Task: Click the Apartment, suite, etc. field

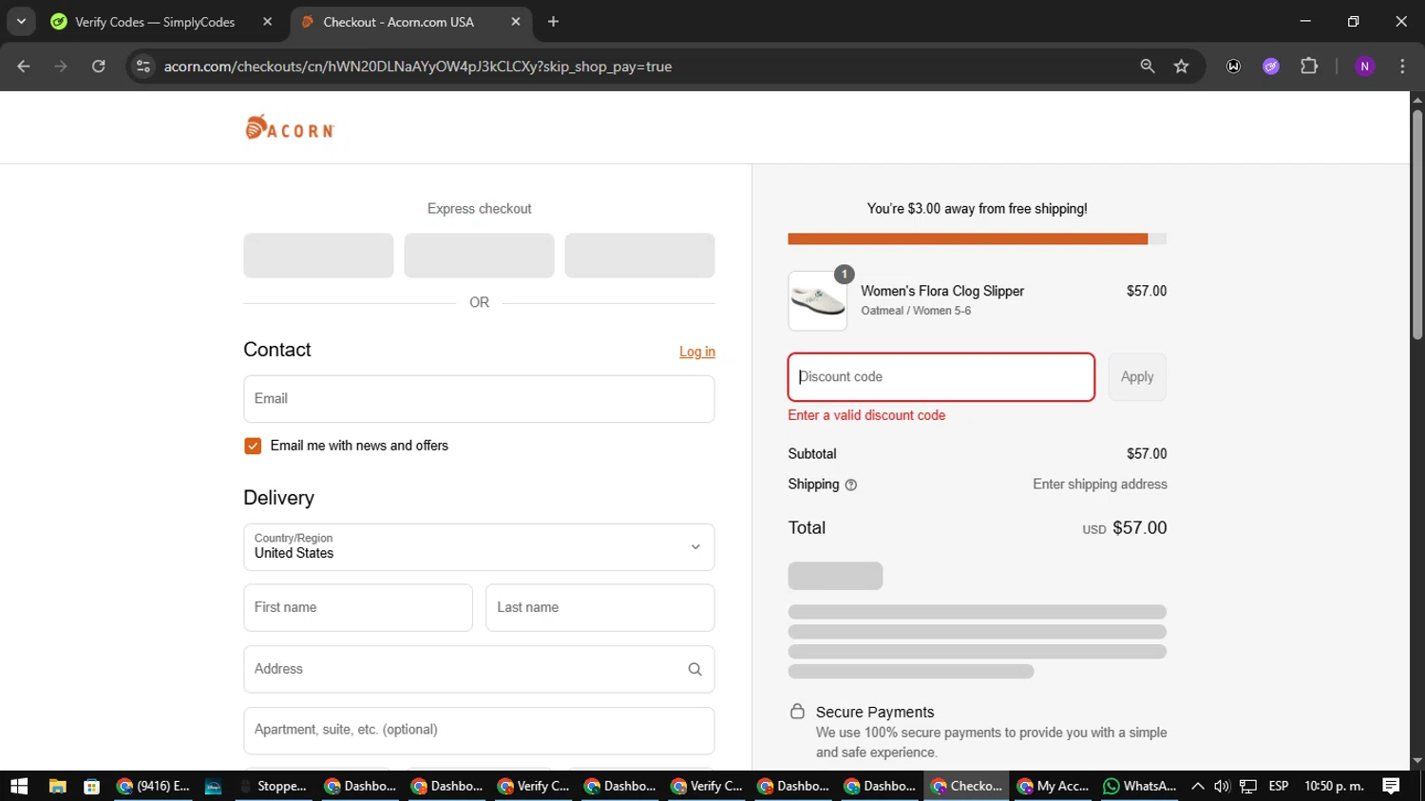Action: point(479,731)
